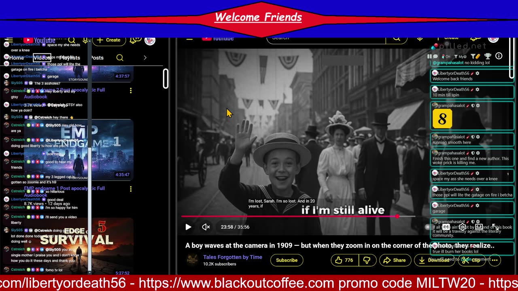This screenshot has width=518, height=291.
Task: Click gear on 'Finish this one' message
Action: coord(478,153)
